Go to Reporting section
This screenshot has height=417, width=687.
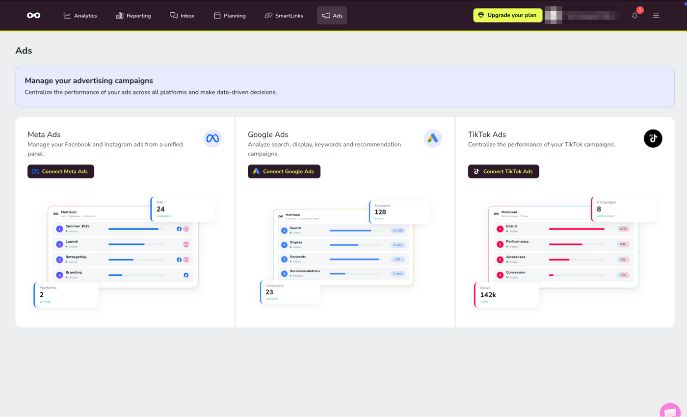click(x=133, y=15)
